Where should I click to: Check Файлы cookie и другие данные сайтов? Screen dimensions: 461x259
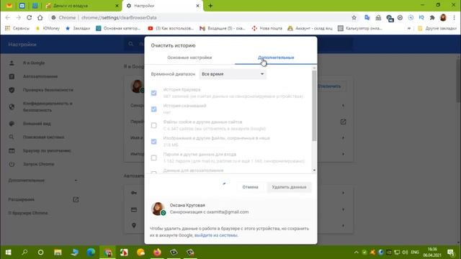pos(153,125)
